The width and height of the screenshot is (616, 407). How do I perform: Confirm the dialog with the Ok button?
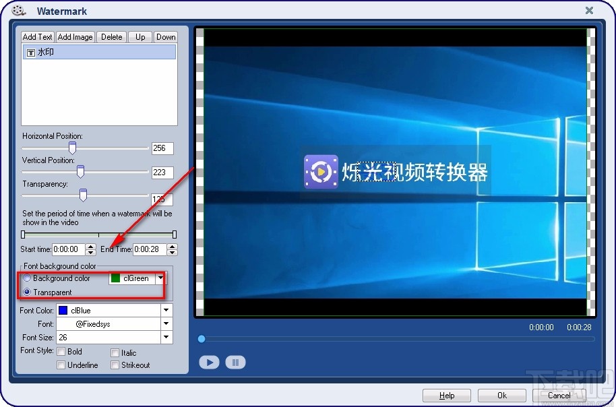coord(501,396)
